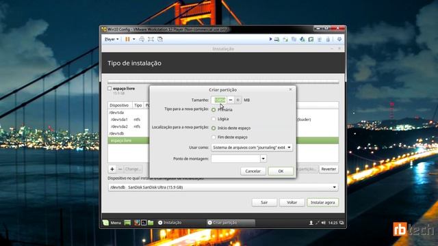Click the volume icon in system tray
The image size is (438, 246).
(x=324, y=223)
